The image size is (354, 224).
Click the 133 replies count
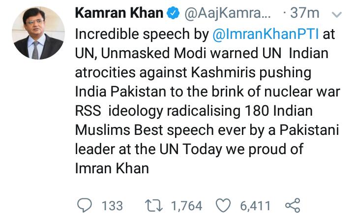(x=112, y=206)
